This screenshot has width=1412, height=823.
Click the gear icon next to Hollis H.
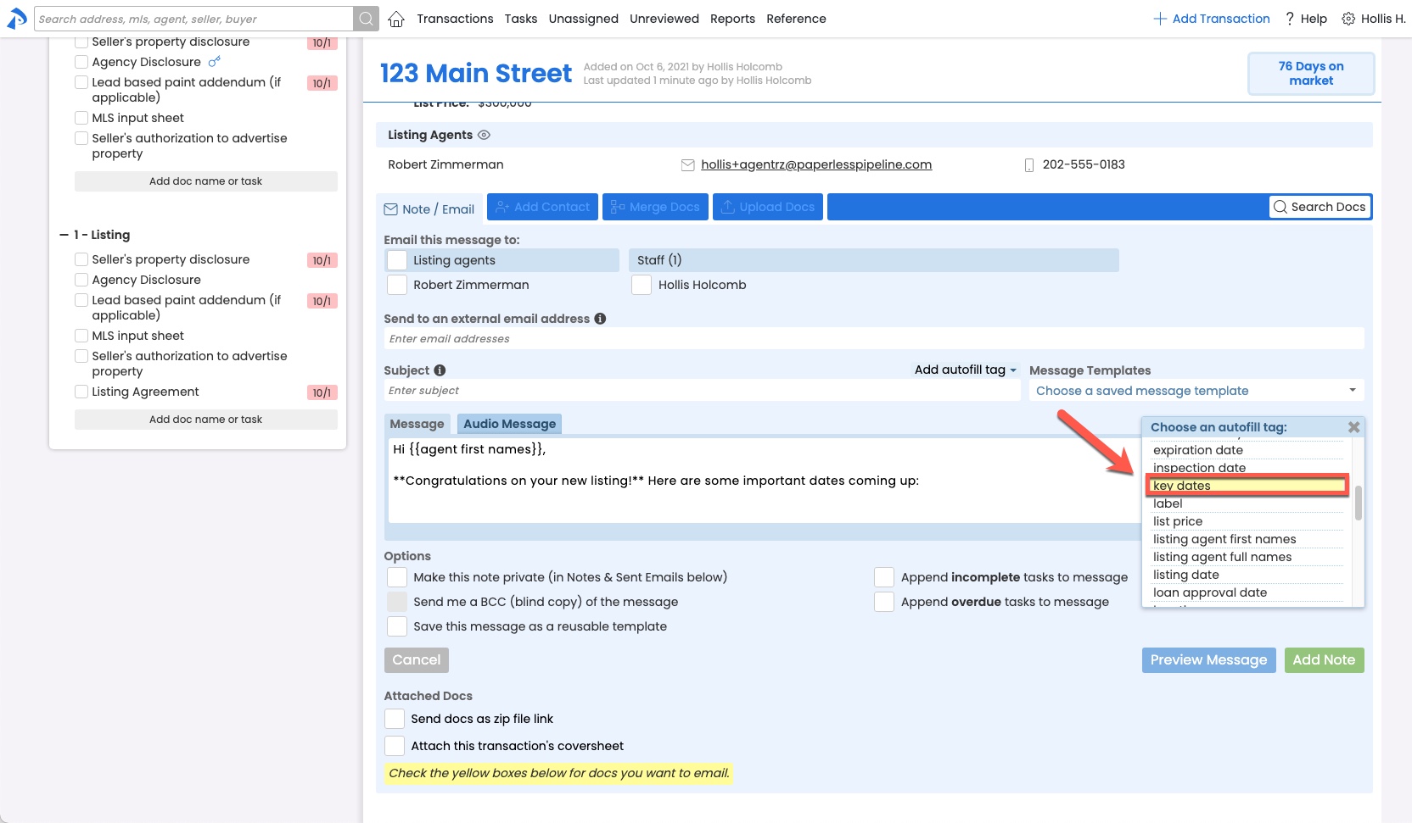pyautogui.click(x=1348, y=19)
